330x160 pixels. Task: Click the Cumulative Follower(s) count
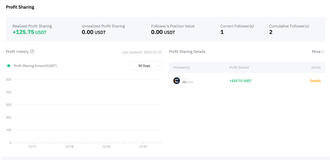[x=271, y=32]
